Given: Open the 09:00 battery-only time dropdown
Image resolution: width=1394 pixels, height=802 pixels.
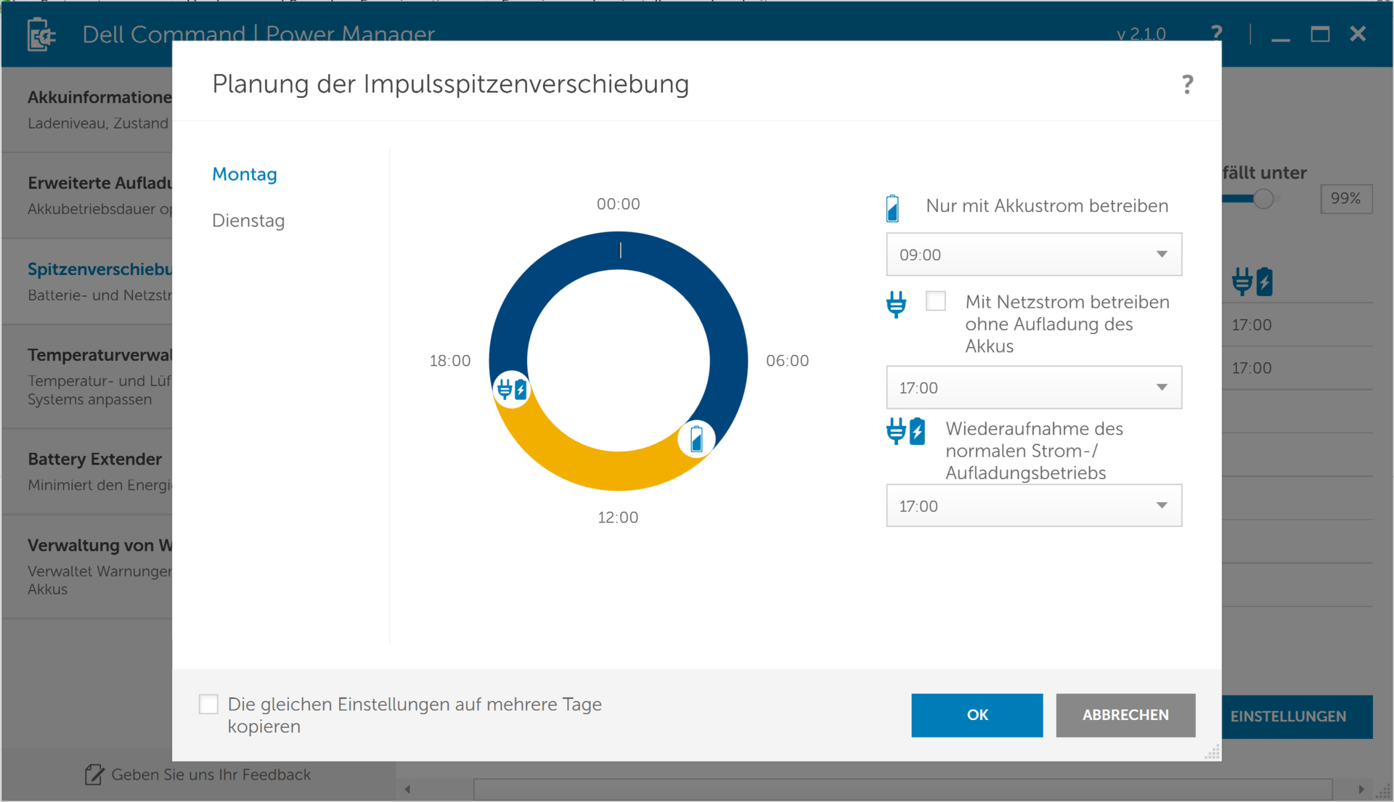Looking at the screenshot, I should [x=1034, y=255].
